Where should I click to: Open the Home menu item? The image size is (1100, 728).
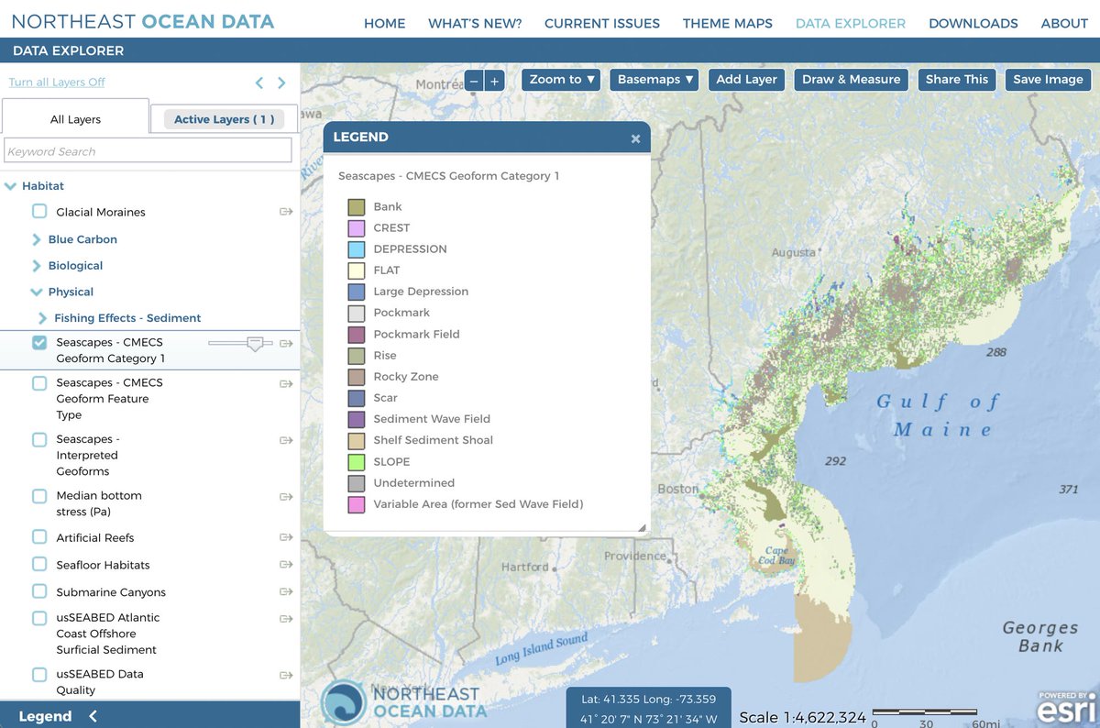pyautogui.click(x=385, y=24)
